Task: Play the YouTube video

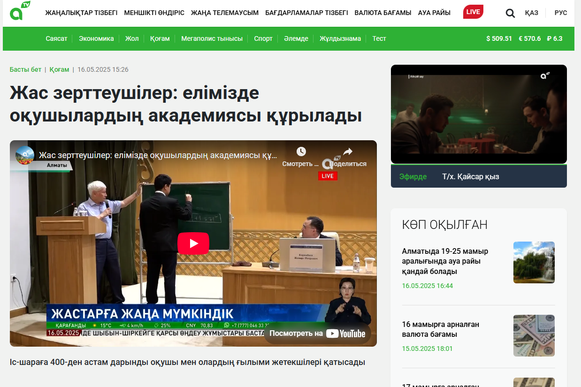Action: point(193,243)
